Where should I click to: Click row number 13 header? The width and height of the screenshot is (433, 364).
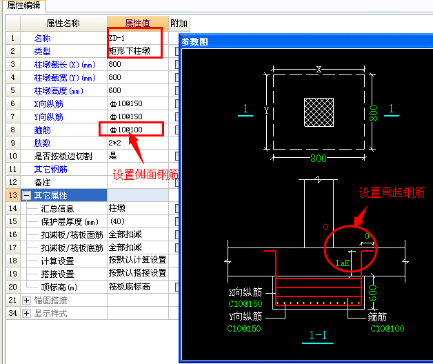point(13,196)
